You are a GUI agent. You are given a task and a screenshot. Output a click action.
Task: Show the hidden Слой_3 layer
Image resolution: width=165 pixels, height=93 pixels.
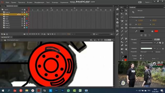(x=22, y=25)
